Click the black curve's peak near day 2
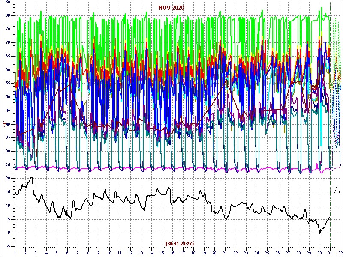The height and width of the screenshot is (257, 343). (x=31, y=177)
